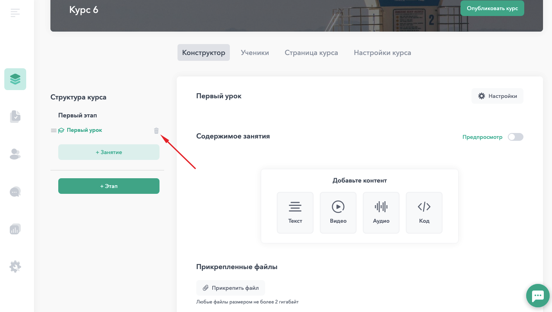Switch to the Ученики tab
This screenshot has height=312, width=552.
click(255, 53)
